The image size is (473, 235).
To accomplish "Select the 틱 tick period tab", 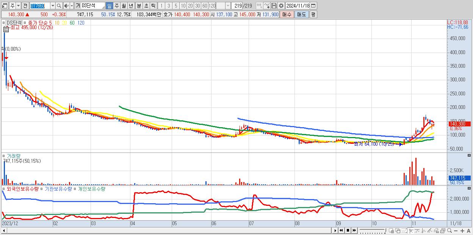I will coord(153,6).
